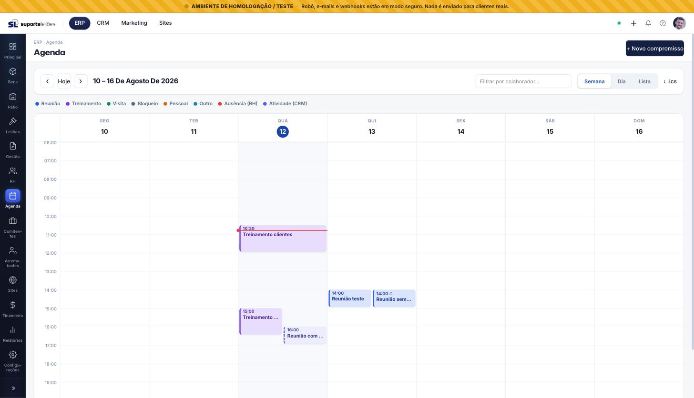Click Outro legend item

coord(203,104)
